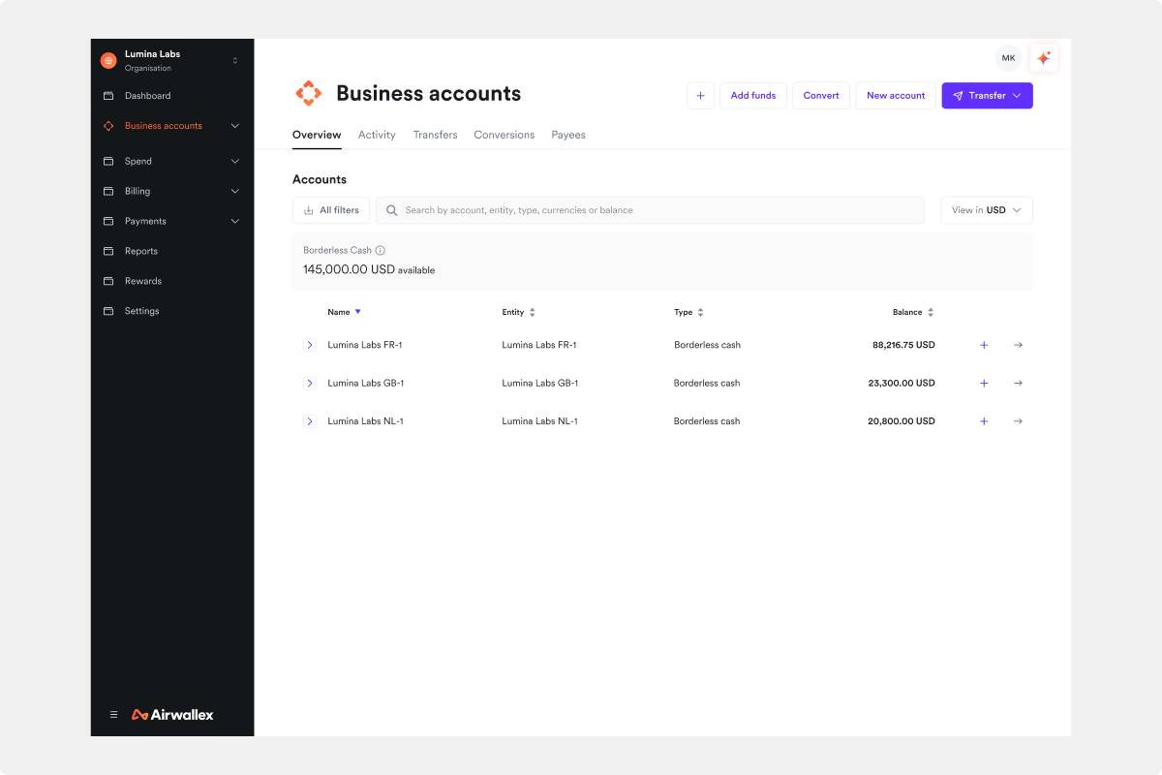The image size is (1162, 775).
Task: Switch to the Conversions tab
Action: click(504, 135)
